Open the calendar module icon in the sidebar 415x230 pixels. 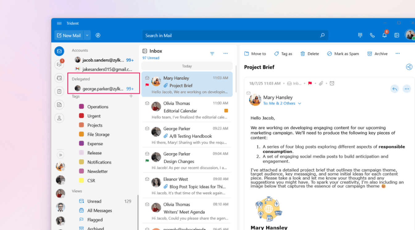(x=59, y=78)
